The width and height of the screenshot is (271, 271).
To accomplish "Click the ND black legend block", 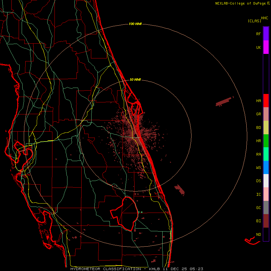I will [266, 234].
